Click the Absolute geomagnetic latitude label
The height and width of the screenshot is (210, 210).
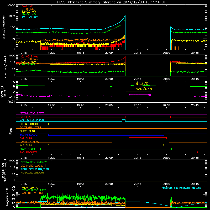(181, 188)
